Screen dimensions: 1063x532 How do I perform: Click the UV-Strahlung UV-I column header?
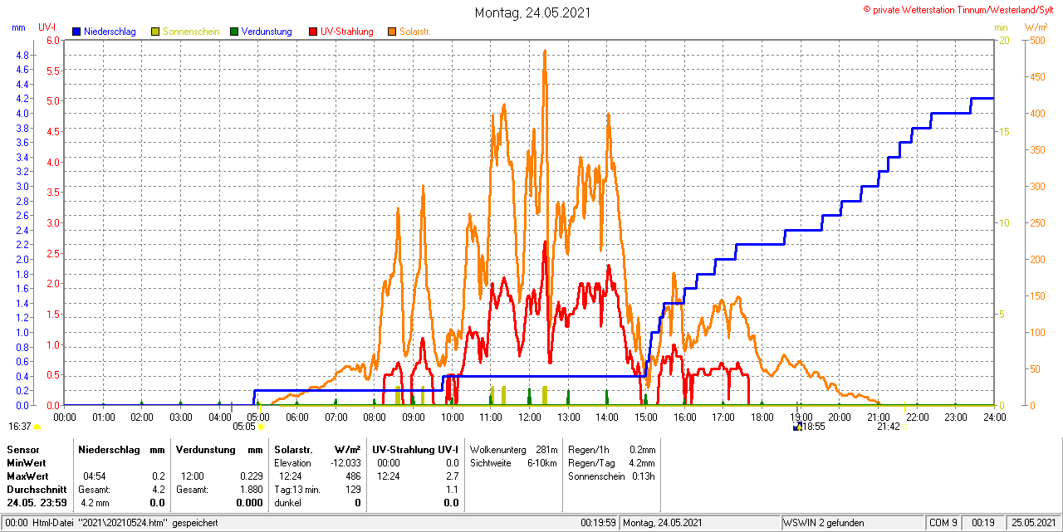coord(415,449)
